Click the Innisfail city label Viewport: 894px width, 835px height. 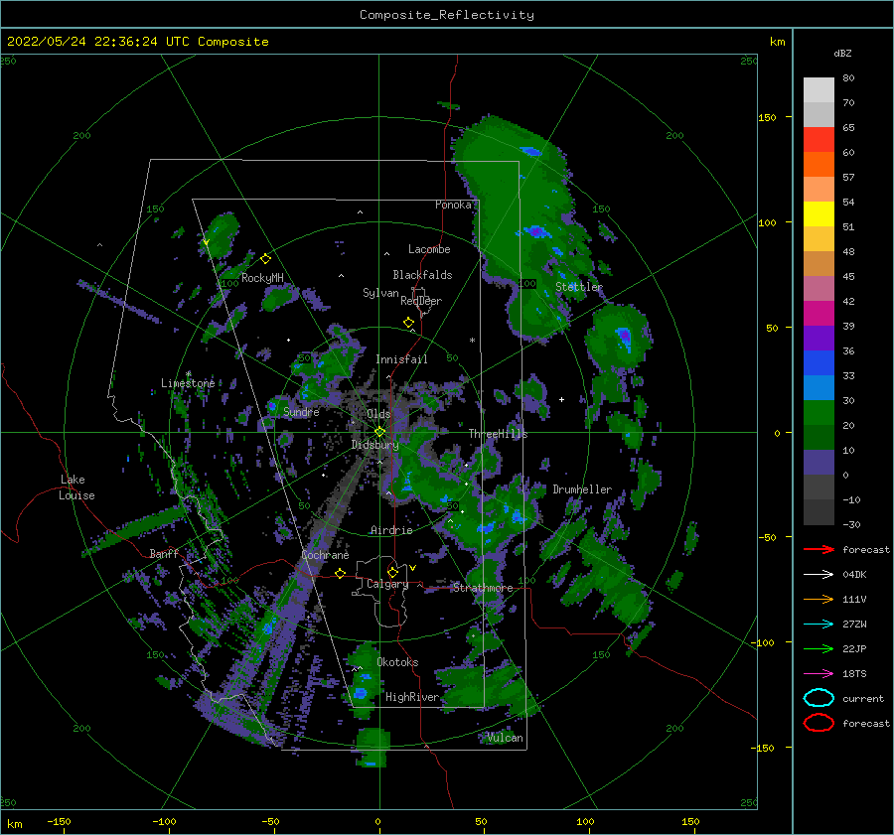pos(401,359)
